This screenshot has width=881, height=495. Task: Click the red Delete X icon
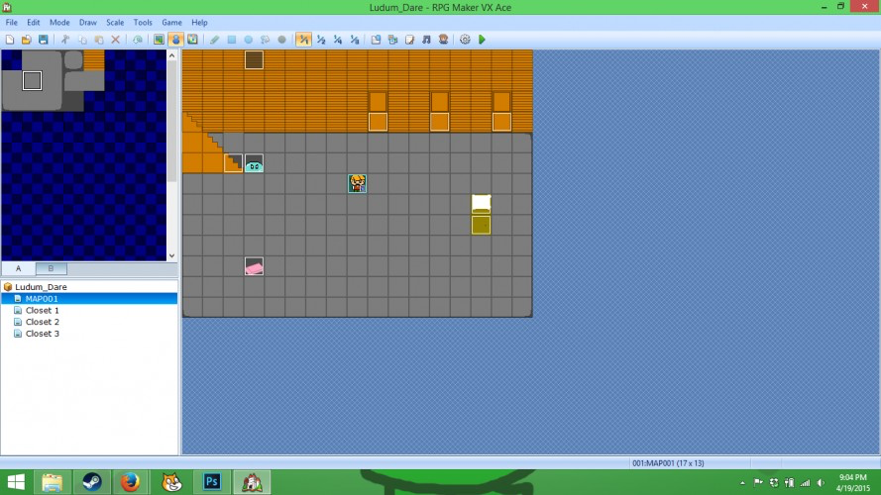[x=115, y=40]
